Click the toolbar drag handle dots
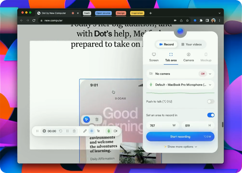242x173 pixels. click(37, 131)
